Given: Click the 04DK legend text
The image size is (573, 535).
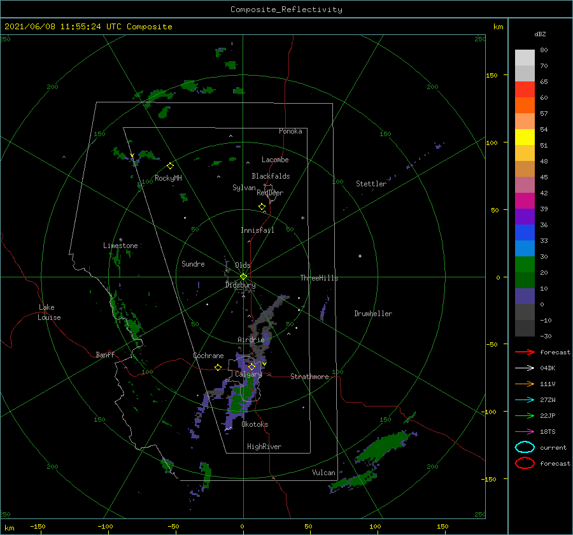Looking at the screenshot, I should 548,368.
